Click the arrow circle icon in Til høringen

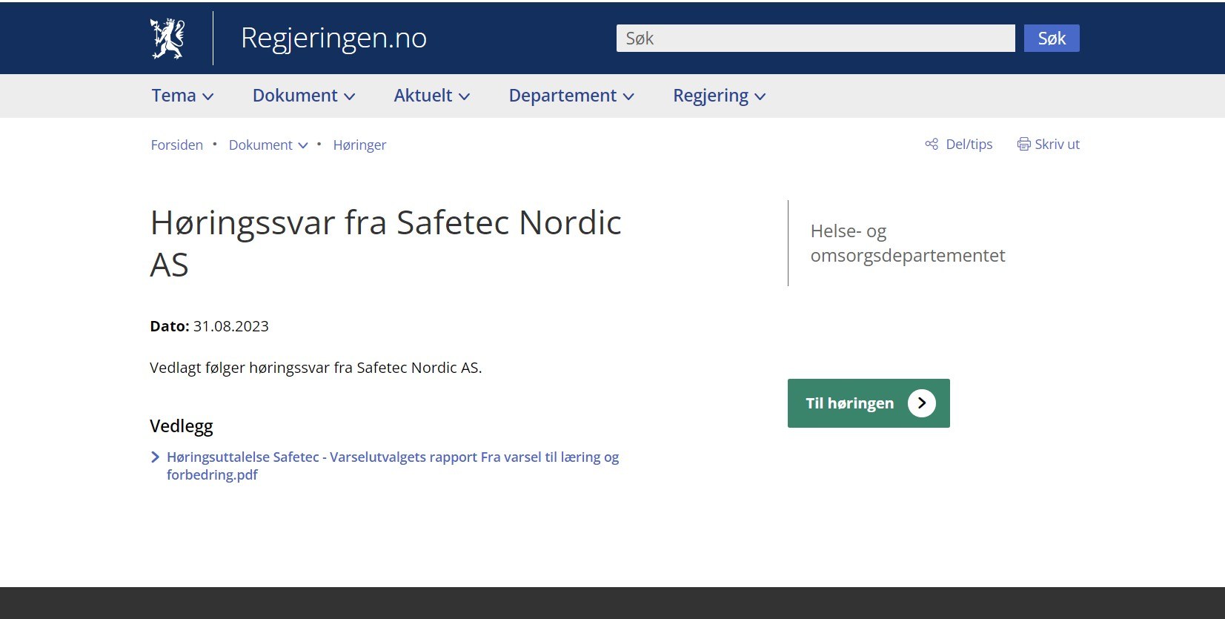(922, 403)
